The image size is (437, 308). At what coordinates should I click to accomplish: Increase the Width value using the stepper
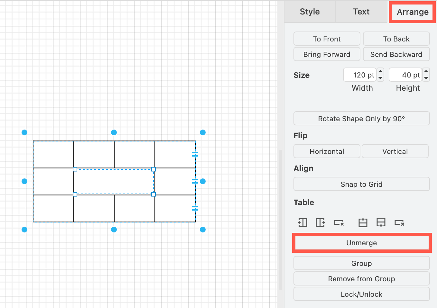click(x=380, y=72)
